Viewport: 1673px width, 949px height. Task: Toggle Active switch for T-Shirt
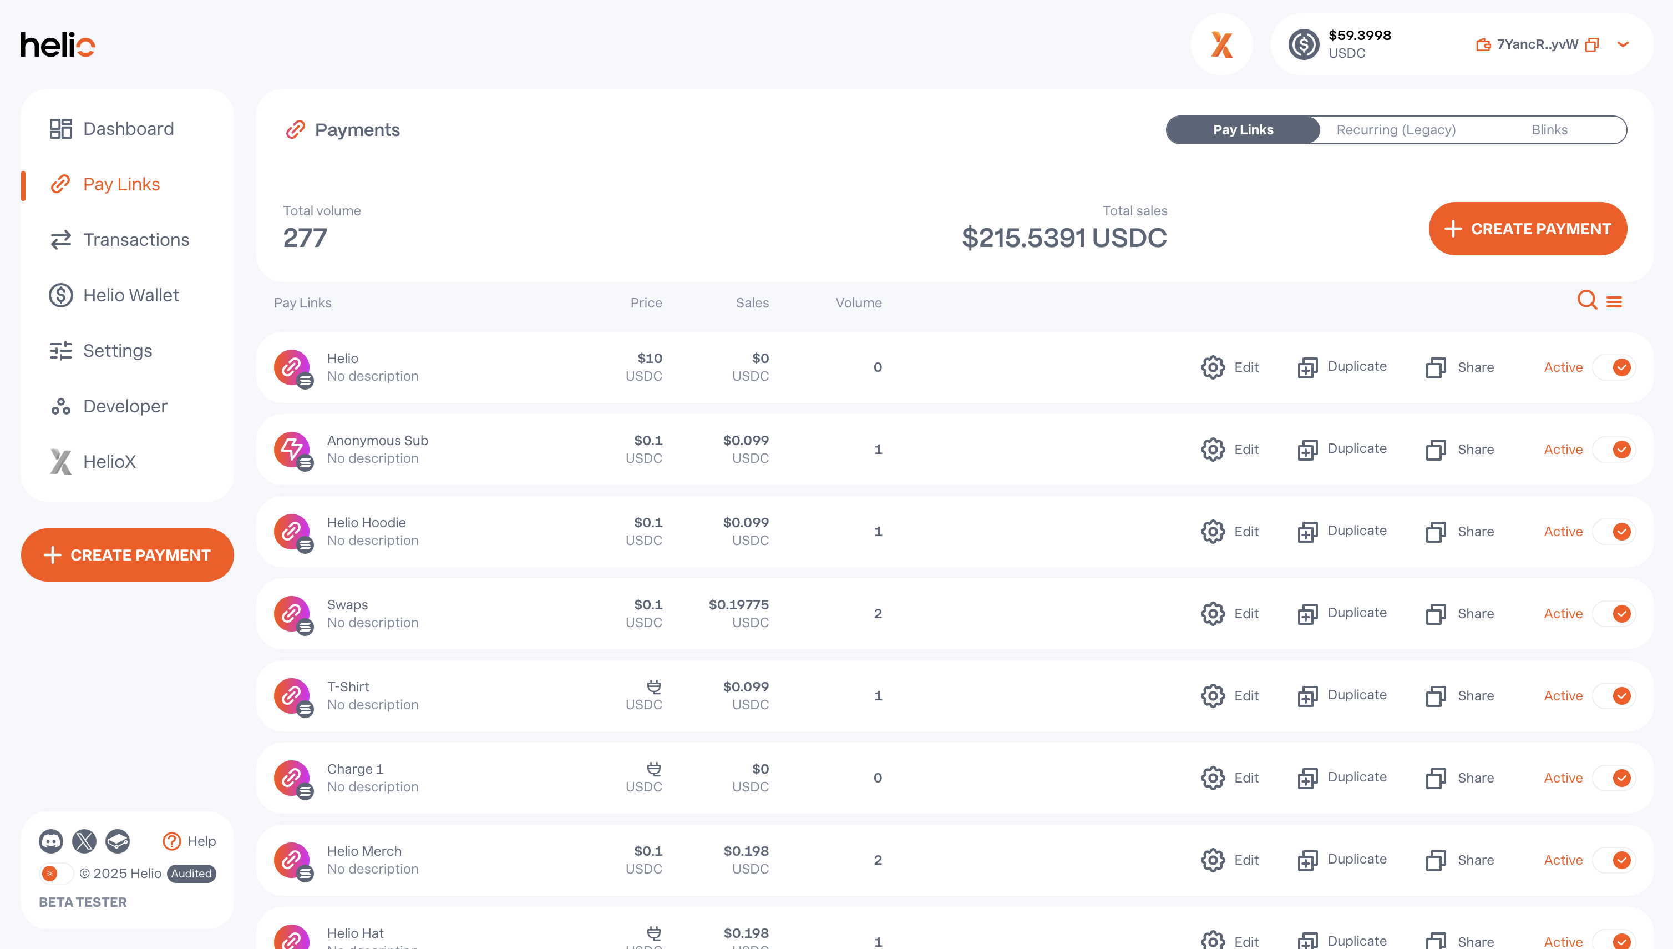point(1614,695)
